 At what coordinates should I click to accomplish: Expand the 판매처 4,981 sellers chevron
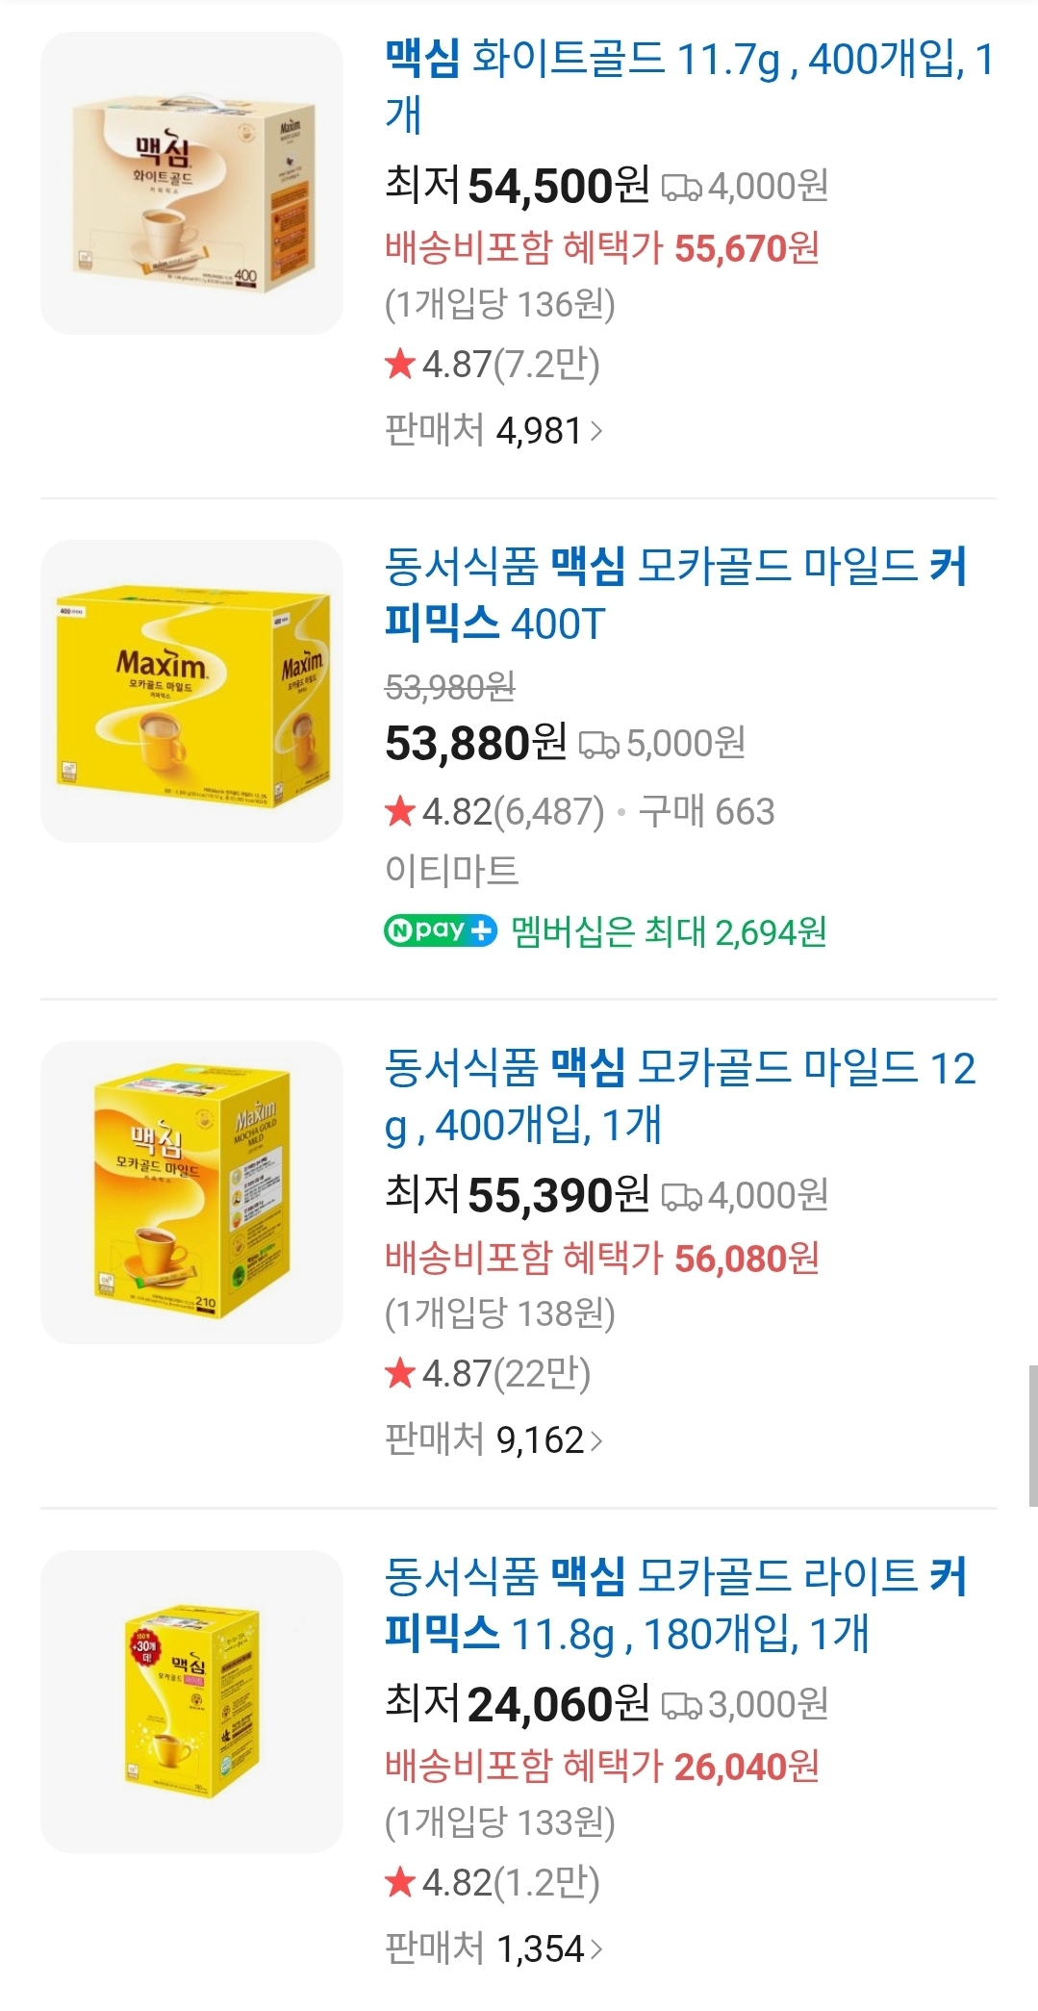596,431
